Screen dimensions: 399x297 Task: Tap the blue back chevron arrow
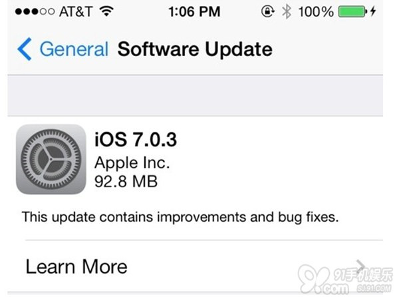coord(25,49)
